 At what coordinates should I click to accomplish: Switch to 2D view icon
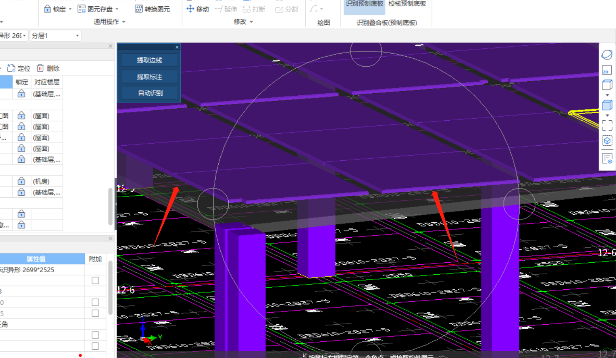click(607, 70)
